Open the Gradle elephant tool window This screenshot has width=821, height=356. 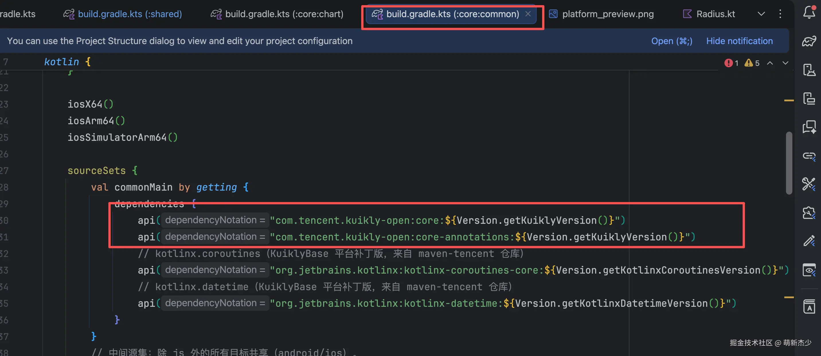(x=809, y=41)
